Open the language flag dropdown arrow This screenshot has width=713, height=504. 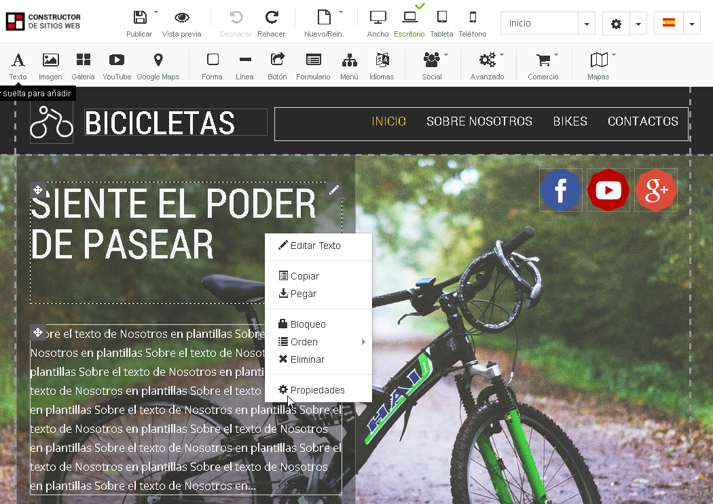pyautogui.click(x=692, y=24)
